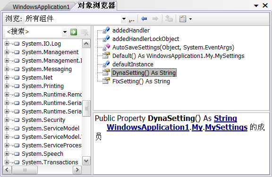This screenshot has height=177, width=272.
Task: Select Default() As WindowsApplication1.My.MySettings
Action: coord(178,56)
